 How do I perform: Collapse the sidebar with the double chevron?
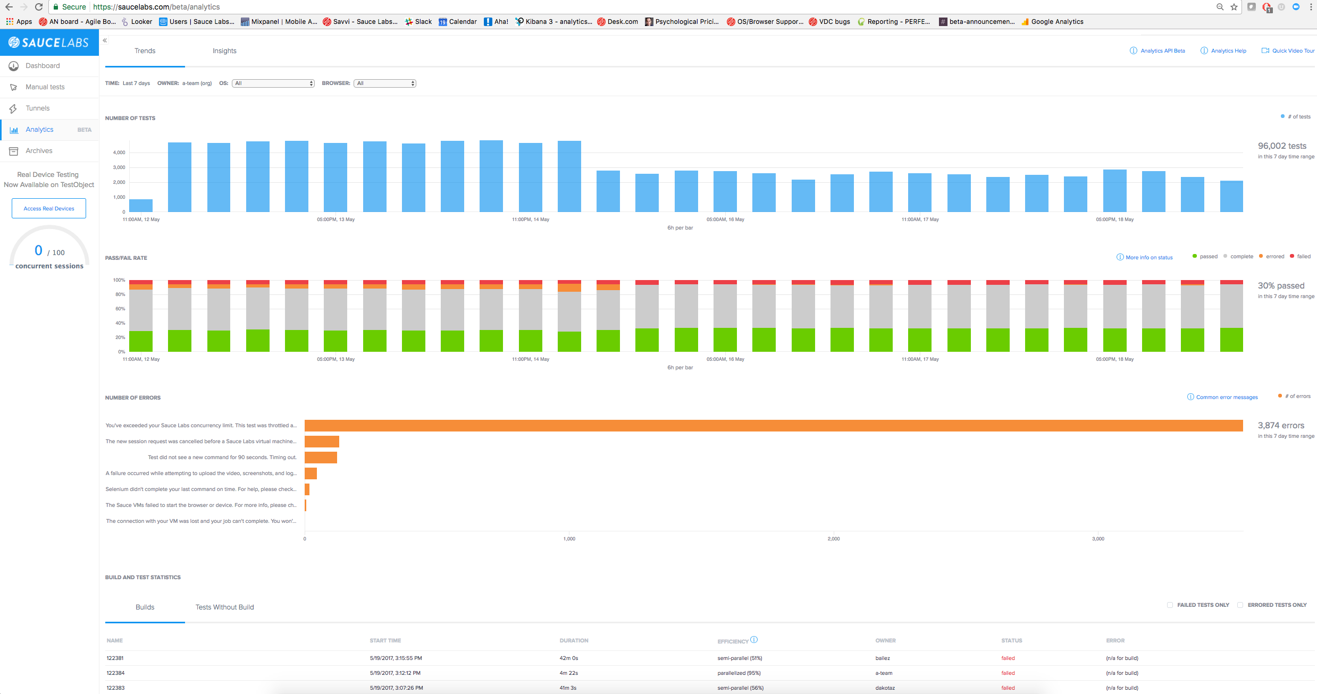pos(105,40)
